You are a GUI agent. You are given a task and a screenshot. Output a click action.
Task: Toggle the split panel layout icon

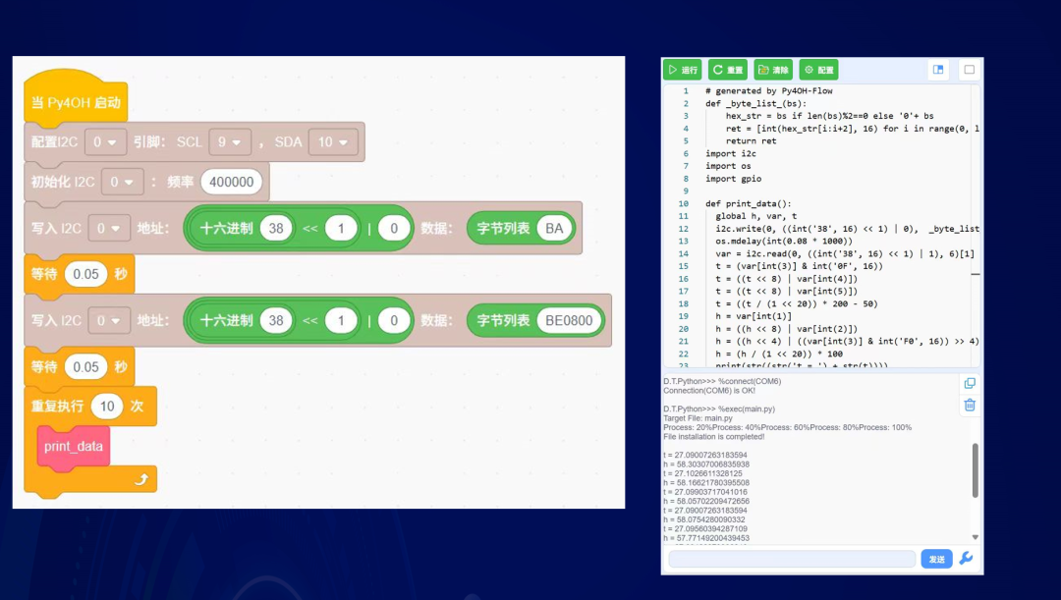coord(938,70)
